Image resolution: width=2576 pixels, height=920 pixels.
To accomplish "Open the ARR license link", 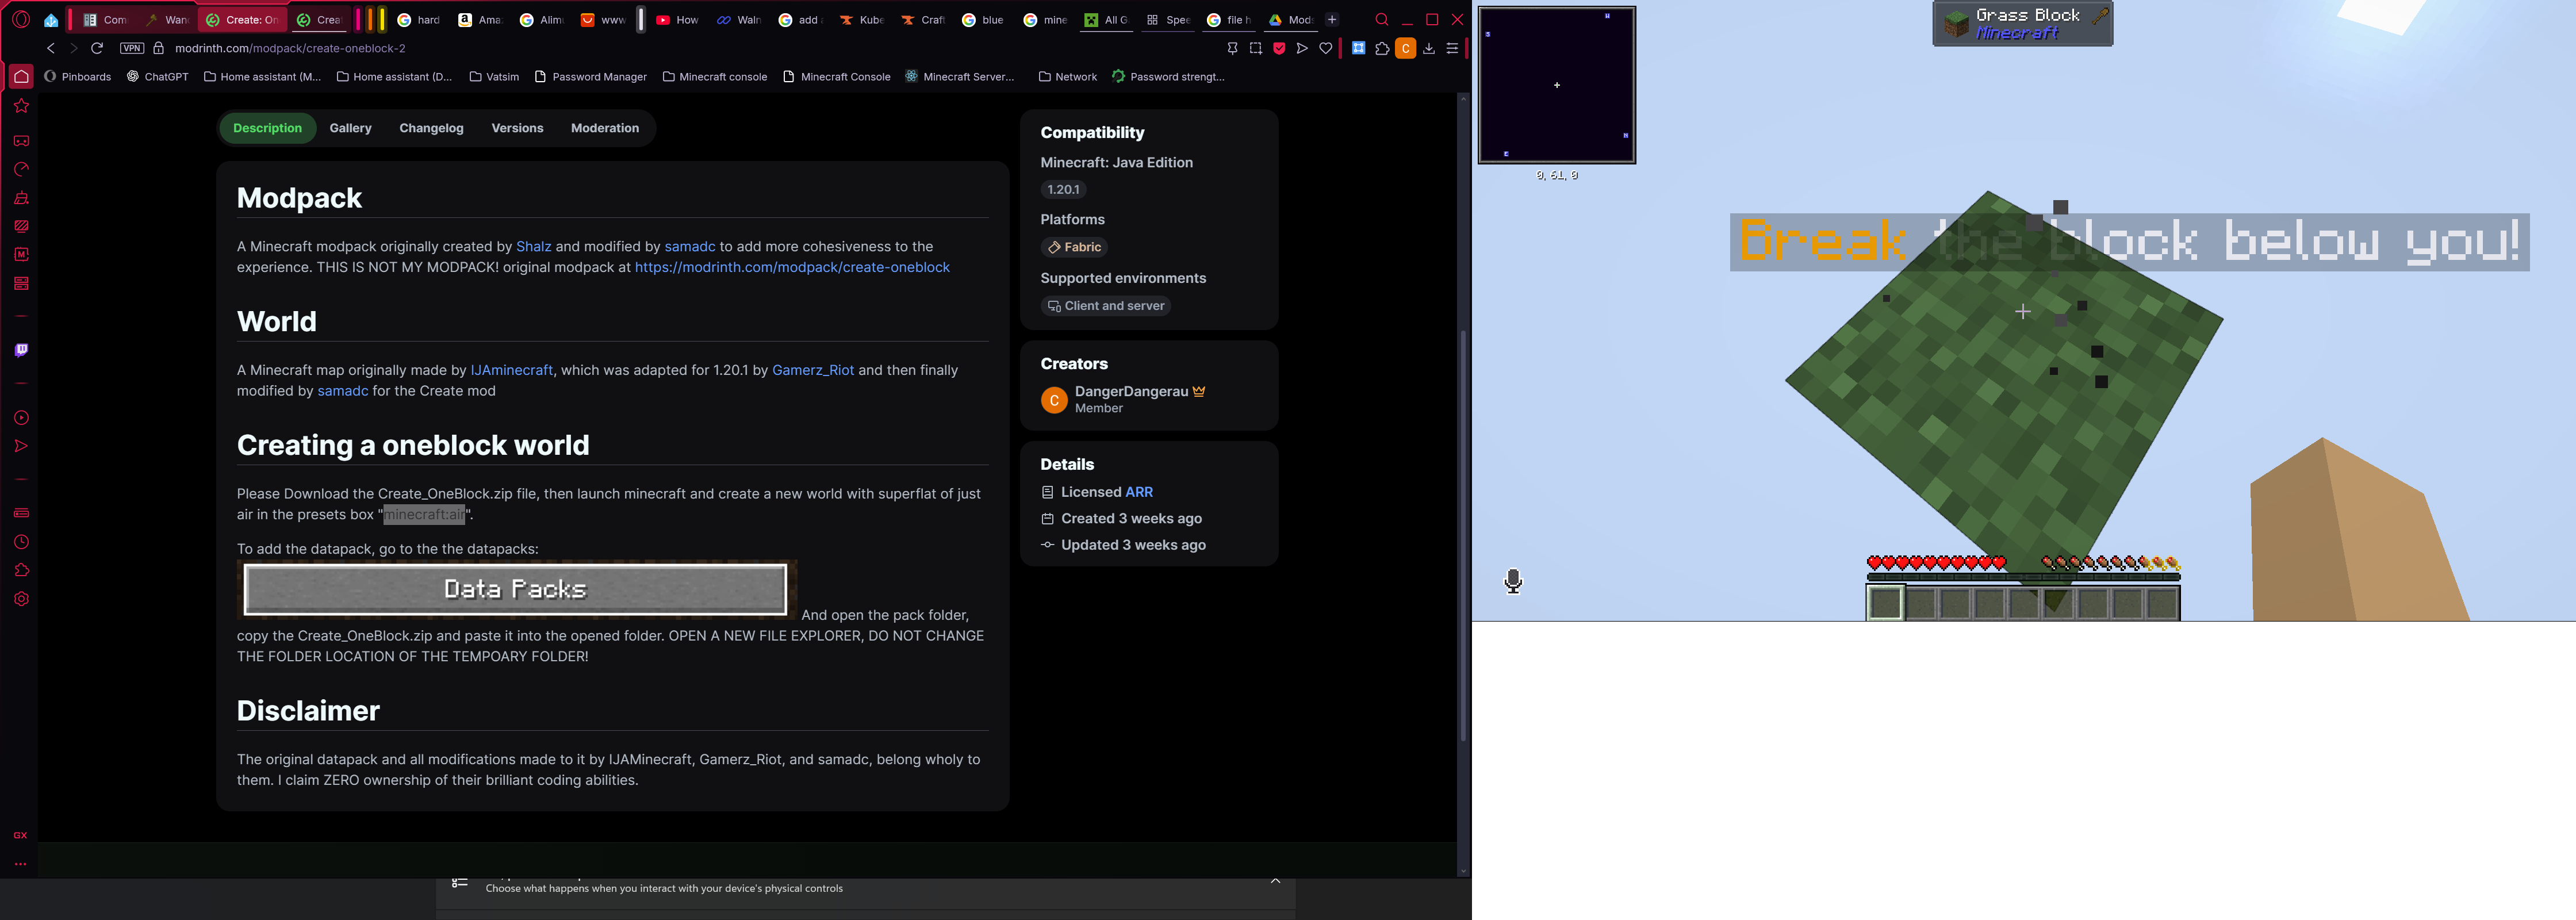I will 1139,492.
